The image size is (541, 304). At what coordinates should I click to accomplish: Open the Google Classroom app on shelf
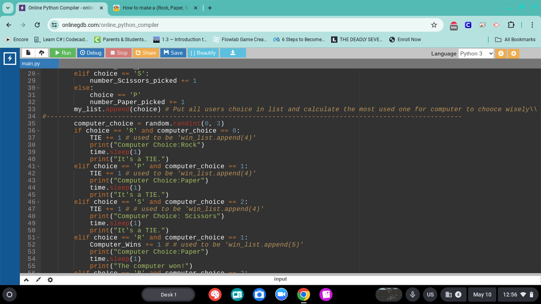(237, 294)
